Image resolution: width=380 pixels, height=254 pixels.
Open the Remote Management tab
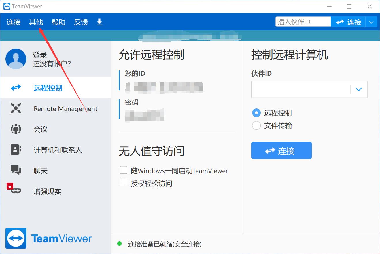(55, 109)
